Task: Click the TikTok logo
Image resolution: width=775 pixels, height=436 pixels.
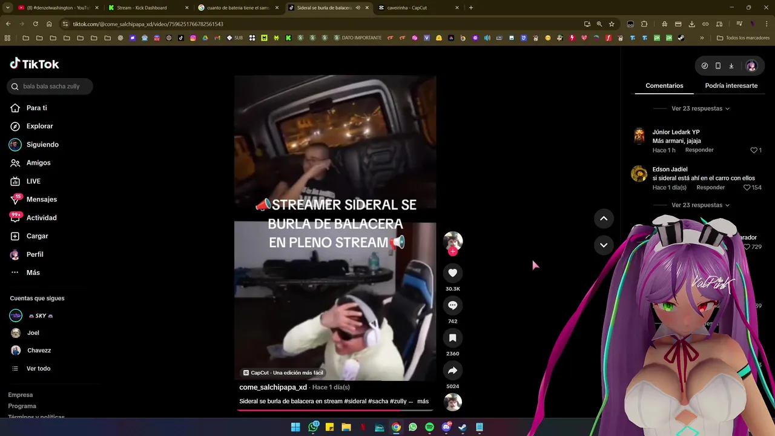Action: (35, 64)
